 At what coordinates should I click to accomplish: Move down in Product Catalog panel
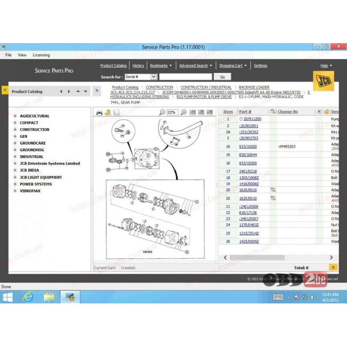(85, 91)
